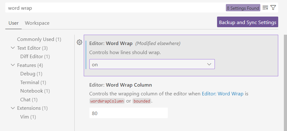Select the User settings tab
The height and width of the screenshot is (131, 287).
13,23
